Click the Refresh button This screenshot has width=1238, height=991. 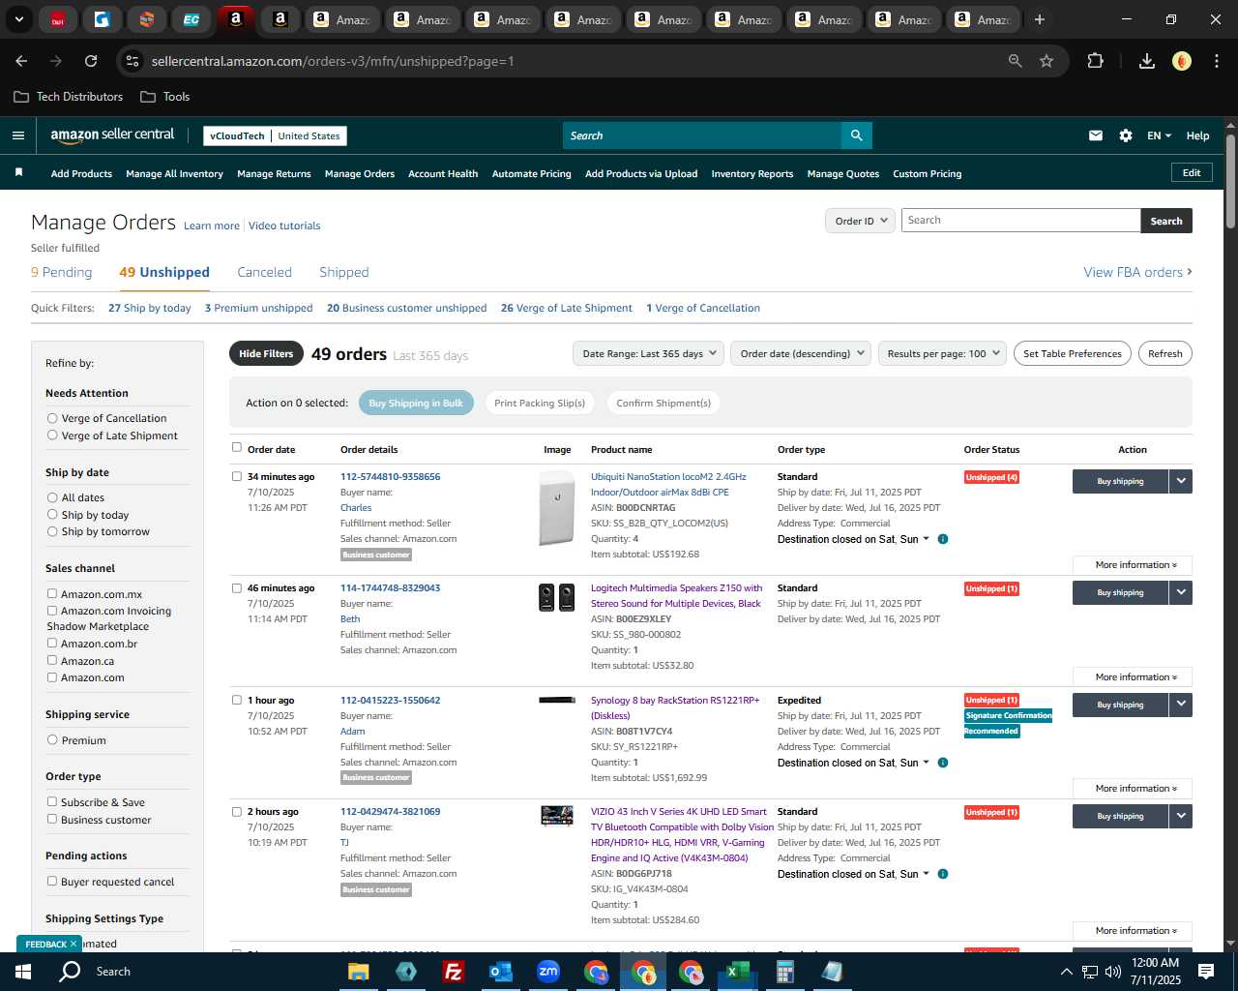tap(1165, 353)
